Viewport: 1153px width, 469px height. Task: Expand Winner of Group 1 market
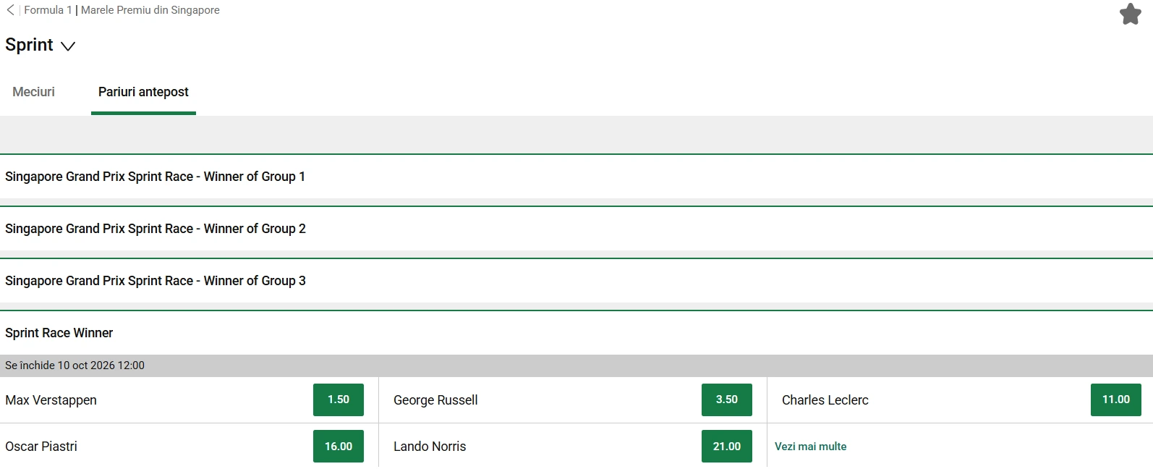pyautogui.click(x=576, y=177)
